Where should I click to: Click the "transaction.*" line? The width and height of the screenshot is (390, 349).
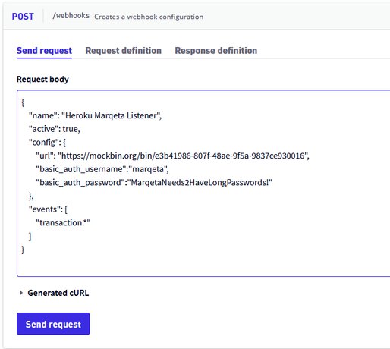(x=63, y=223)
